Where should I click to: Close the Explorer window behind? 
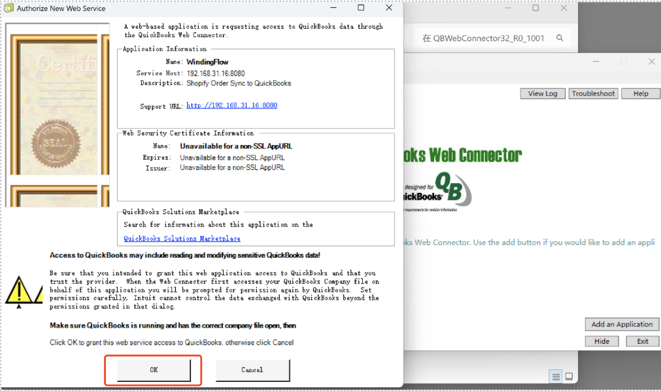564,8
